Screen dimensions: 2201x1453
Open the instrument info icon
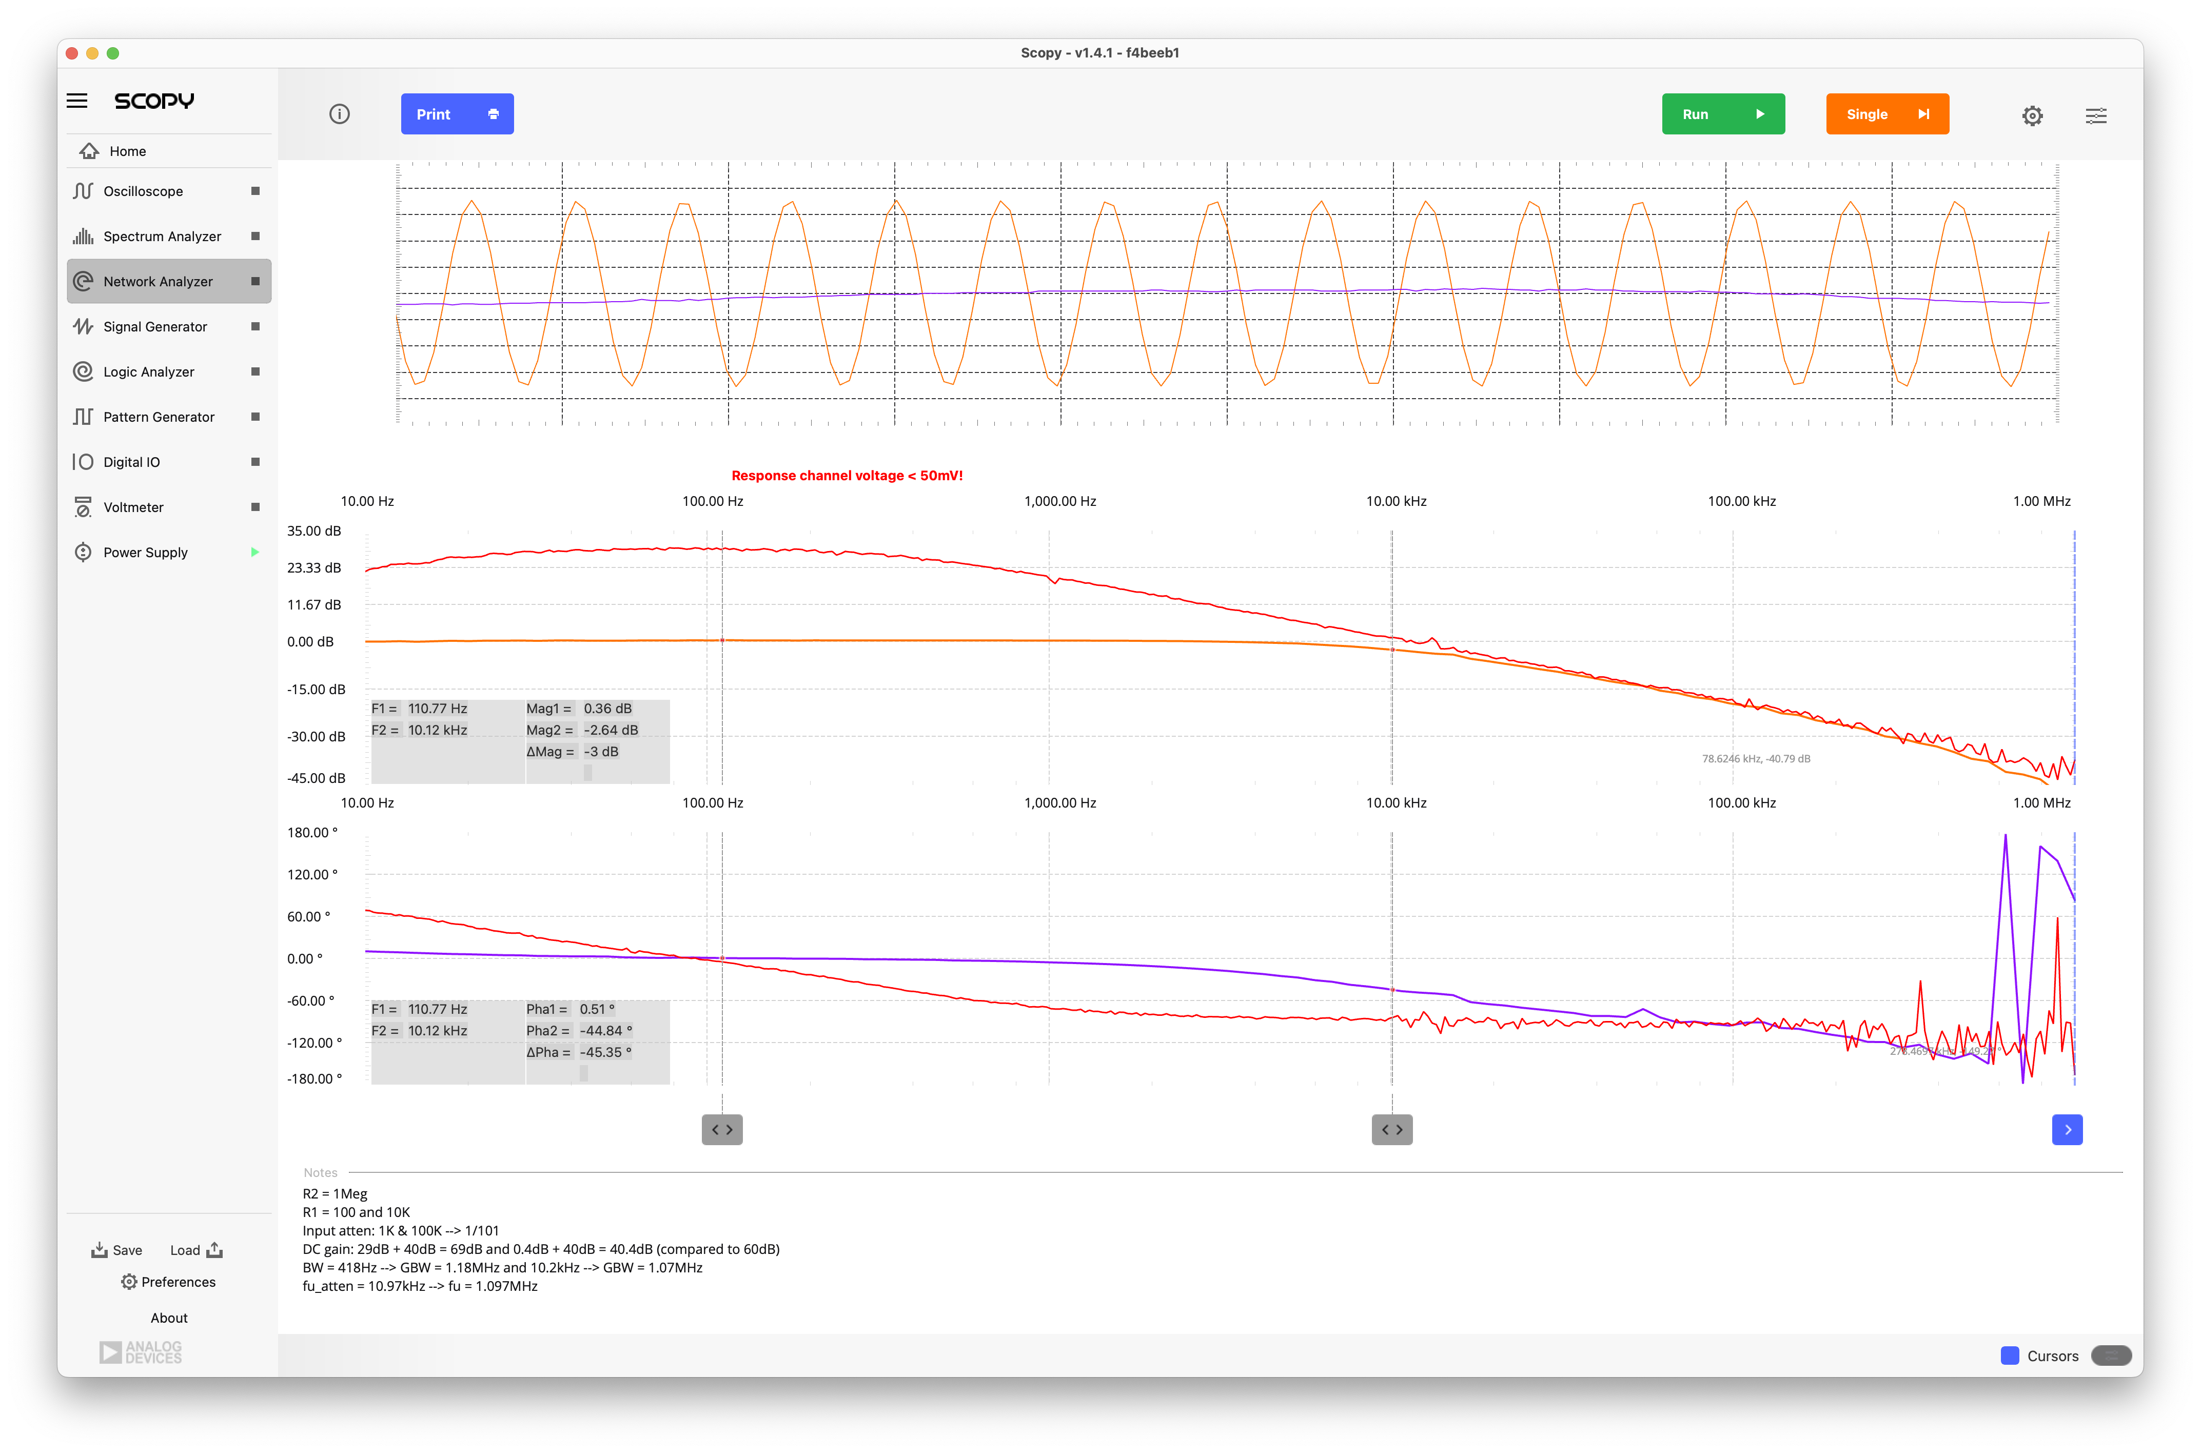click(339, 114)
